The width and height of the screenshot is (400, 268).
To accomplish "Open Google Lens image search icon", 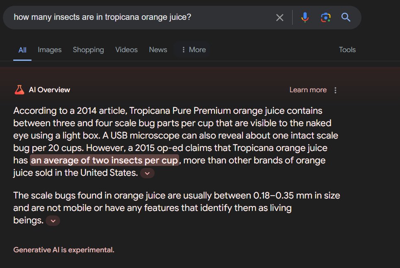I will (325, 17).
